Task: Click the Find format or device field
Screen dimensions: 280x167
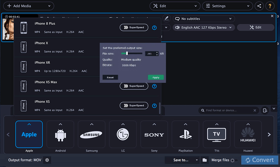Action: [x=229, y=110]
